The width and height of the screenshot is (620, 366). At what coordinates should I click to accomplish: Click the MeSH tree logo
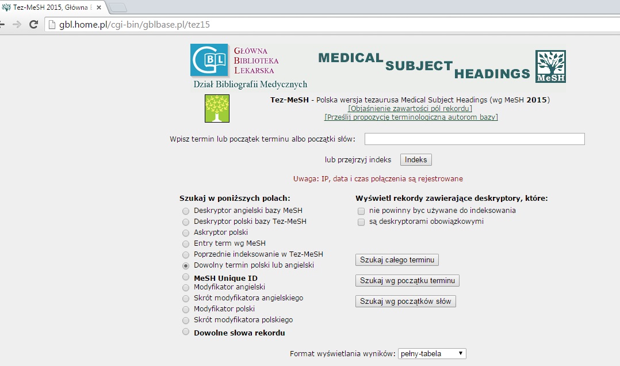[550, 67]
